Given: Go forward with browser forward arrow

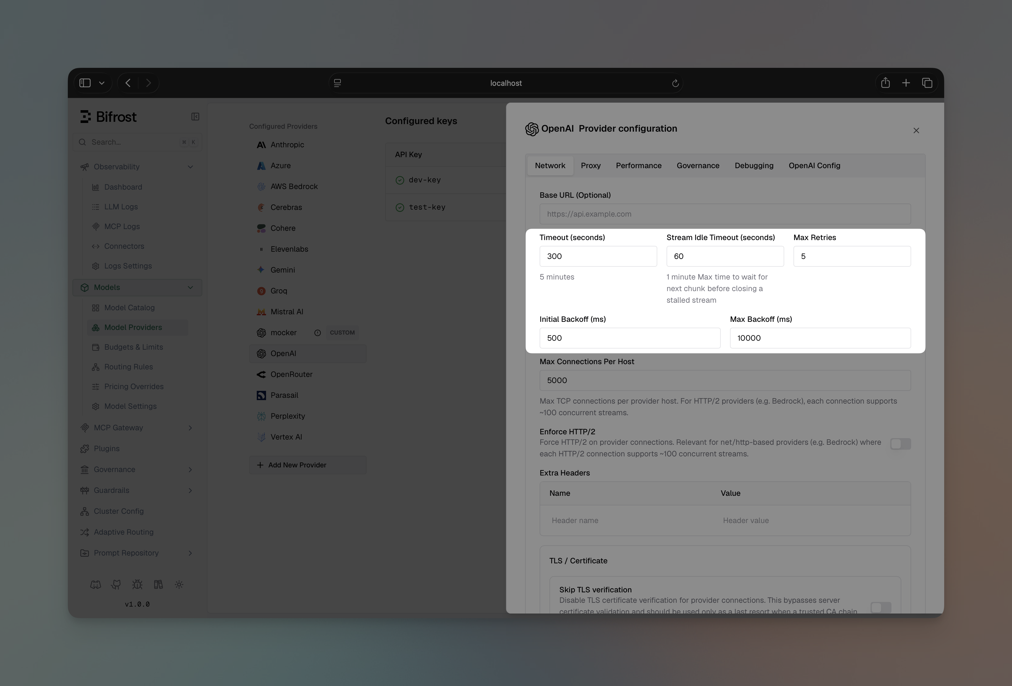Looking at the screenshot, I should click(x=148, y=83).
